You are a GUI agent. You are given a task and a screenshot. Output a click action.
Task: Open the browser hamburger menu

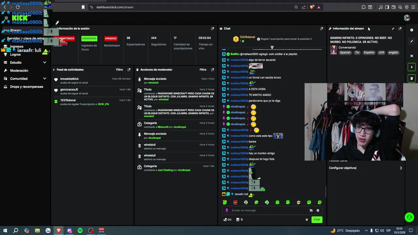point(413,7)
